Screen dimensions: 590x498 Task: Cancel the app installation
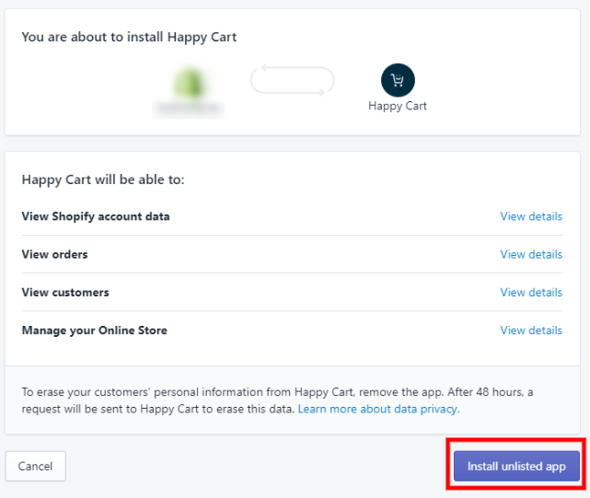[x=35, y=466]
